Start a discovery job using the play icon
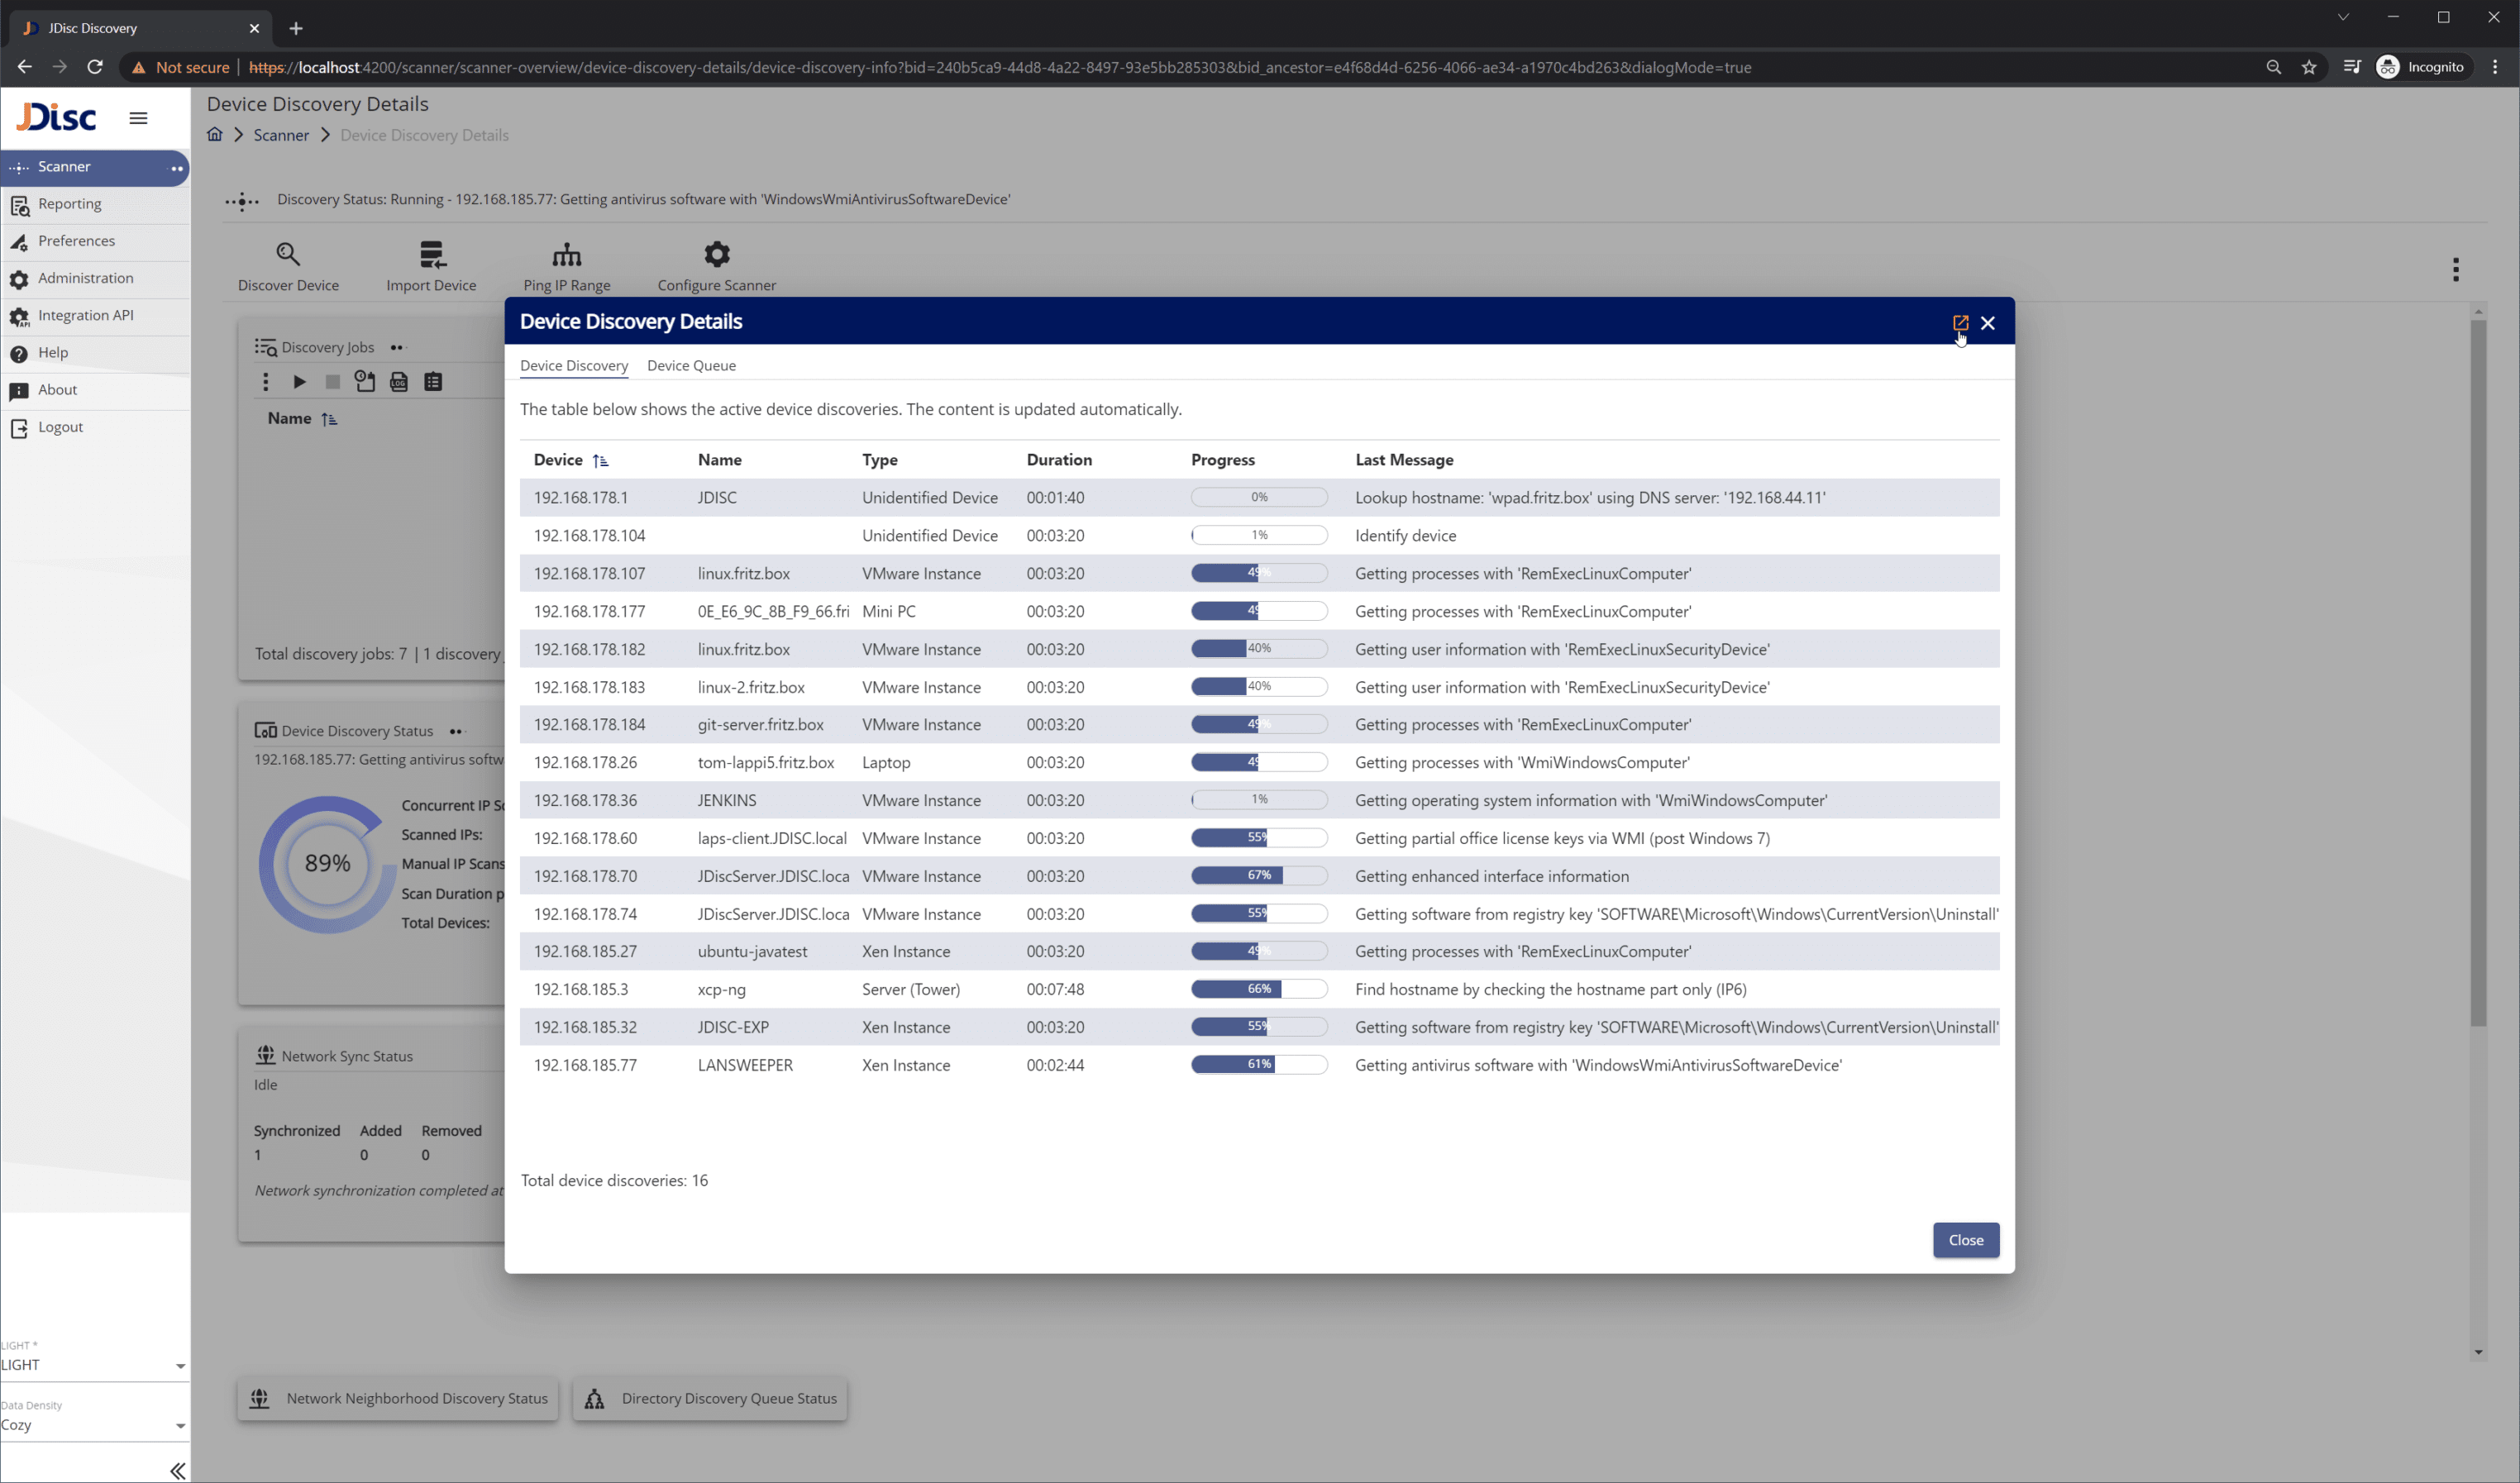This screenshot has width=2520, height=1483. [x=299, y=381]
